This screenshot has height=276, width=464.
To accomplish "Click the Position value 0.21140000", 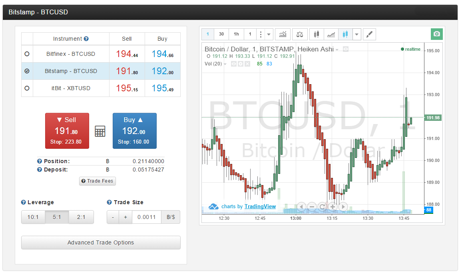I will click(148, 161).
